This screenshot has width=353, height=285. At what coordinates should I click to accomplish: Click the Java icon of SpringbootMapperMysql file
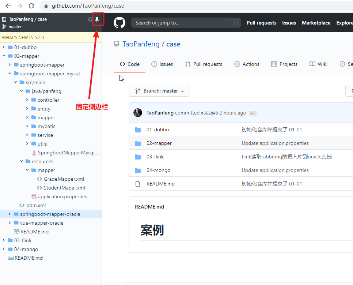(34, 153)
